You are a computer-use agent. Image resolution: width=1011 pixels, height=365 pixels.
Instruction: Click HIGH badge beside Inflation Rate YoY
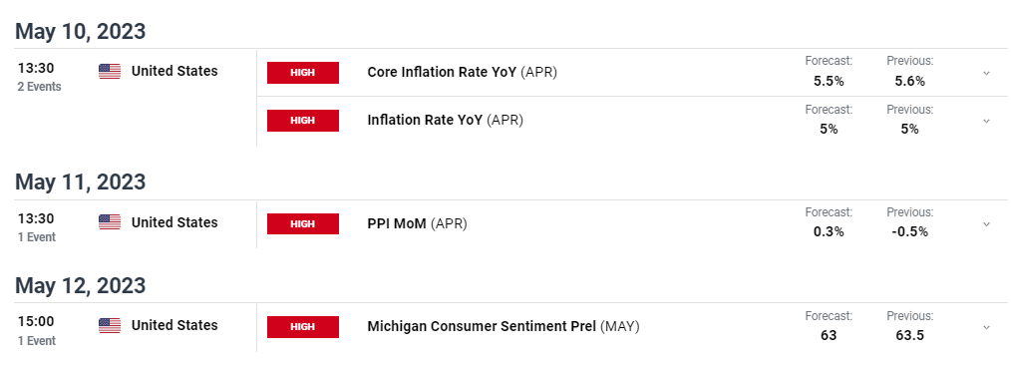(x=303, y=121)
